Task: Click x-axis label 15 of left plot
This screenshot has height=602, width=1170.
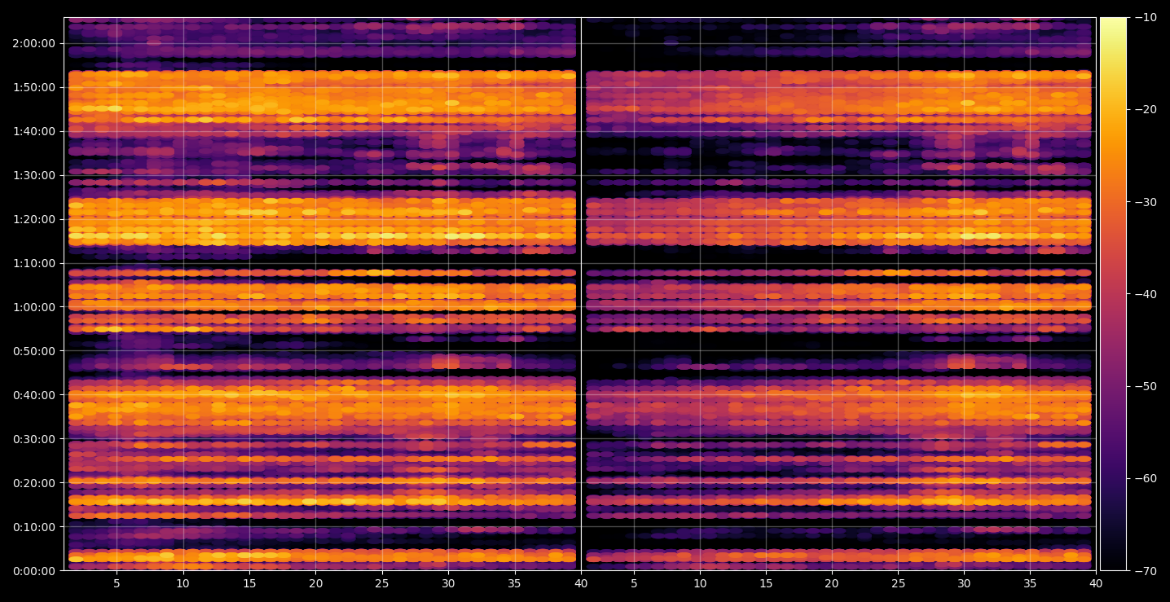Action: click(x=249, y=584)
